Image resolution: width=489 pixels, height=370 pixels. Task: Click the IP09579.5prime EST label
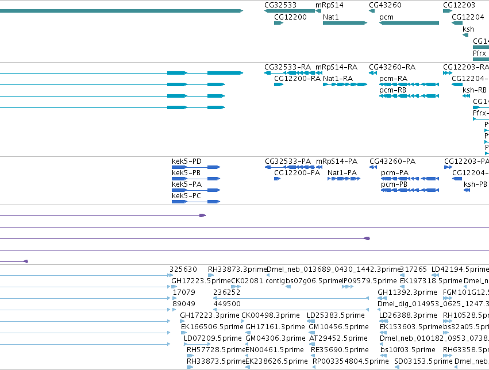(369, 281)
